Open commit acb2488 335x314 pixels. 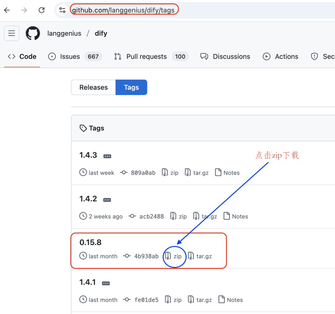(x=152, y=217)
